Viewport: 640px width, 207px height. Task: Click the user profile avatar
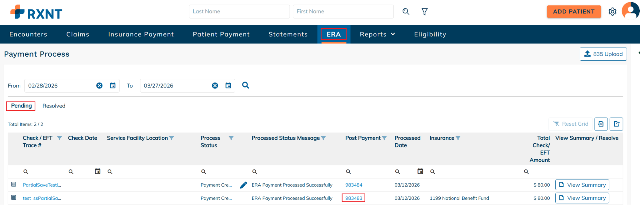(x=630, y=11)
